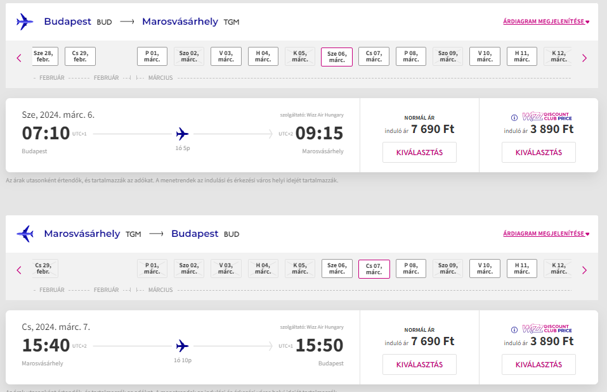Screen dimensions: 607x392
Task: Choose return normal price Kiválasztás button
Action: [419, 365]
